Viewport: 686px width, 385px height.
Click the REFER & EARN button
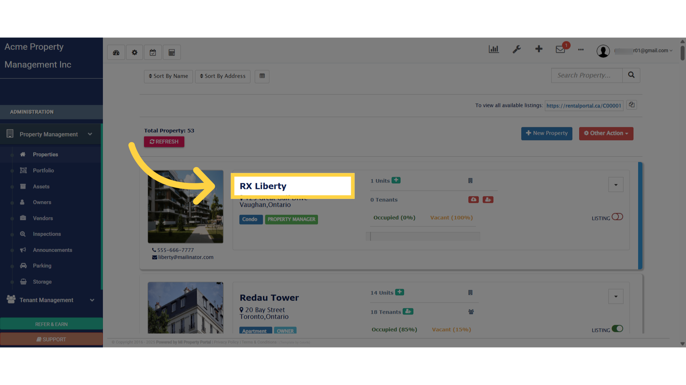pyautogui.click(x=51, y=324)
